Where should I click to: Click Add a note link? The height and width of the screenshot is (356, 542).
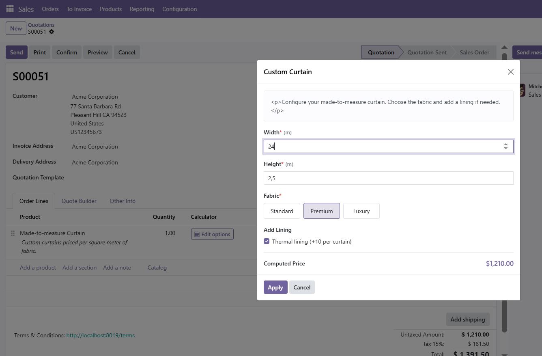[x=117, y=268]
